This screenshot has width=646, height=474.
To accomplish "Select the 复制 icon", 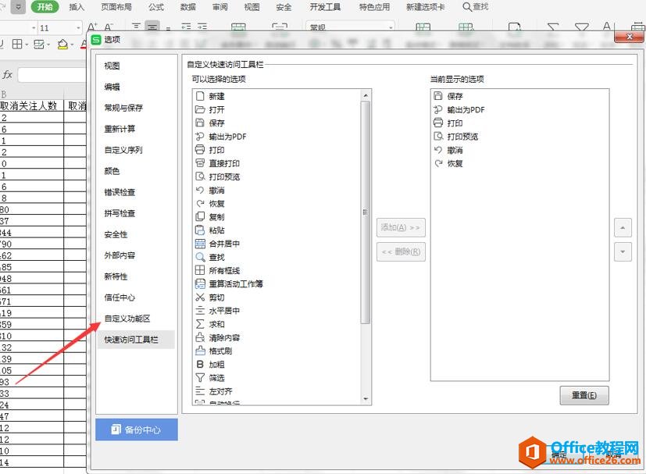I will 200,216.
